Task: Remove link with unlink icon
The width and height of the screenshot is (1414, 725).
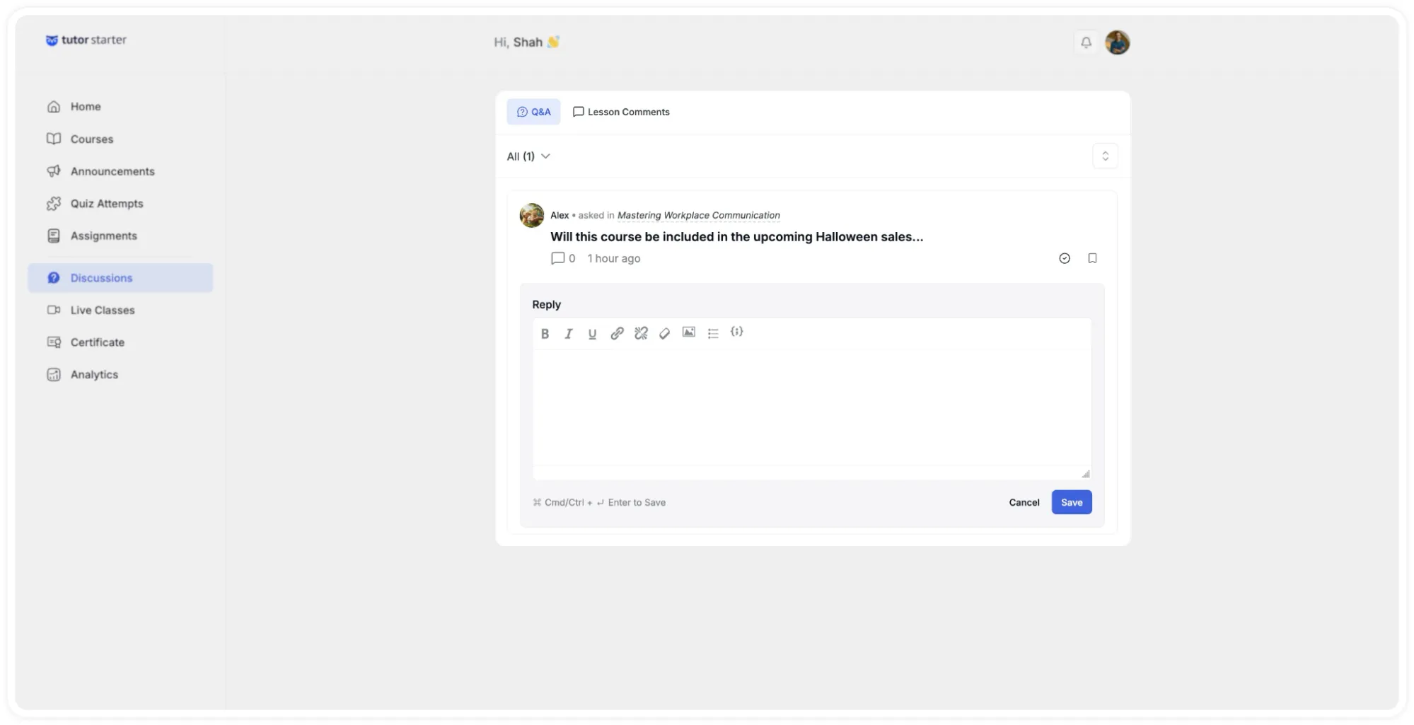Action: (x=641, y=333)
